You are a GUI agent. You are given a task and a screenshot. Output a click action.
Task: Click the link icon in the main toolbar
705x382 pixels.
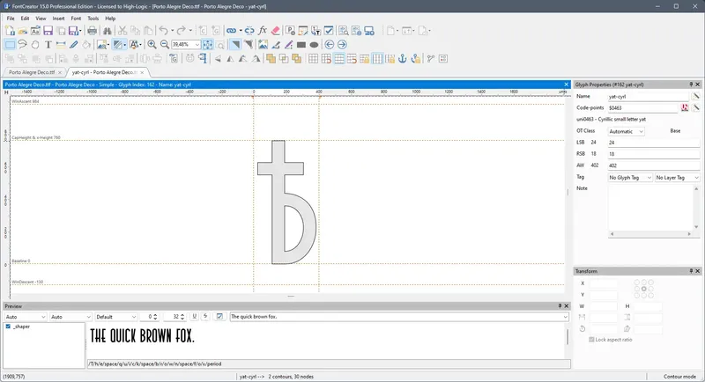(231, 31)
